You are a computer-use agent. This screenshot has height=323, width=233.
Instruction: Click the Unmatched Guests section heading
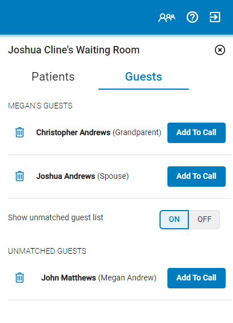(47, 251)
